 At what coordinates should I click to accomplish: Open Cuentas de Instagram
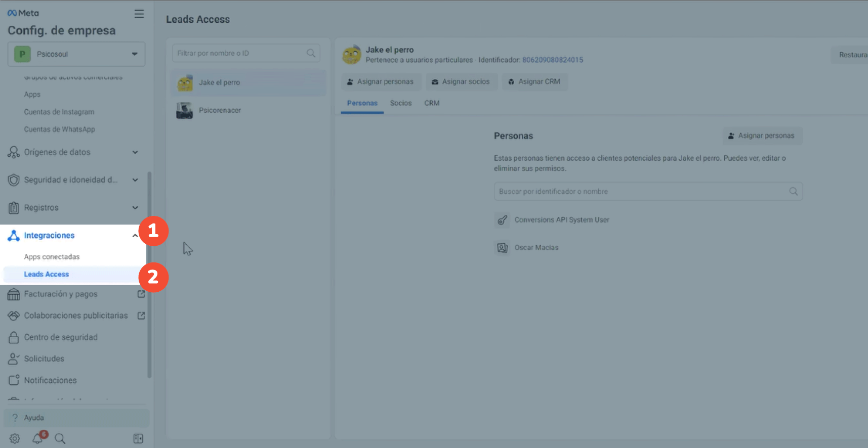click(x=59, y=112)
